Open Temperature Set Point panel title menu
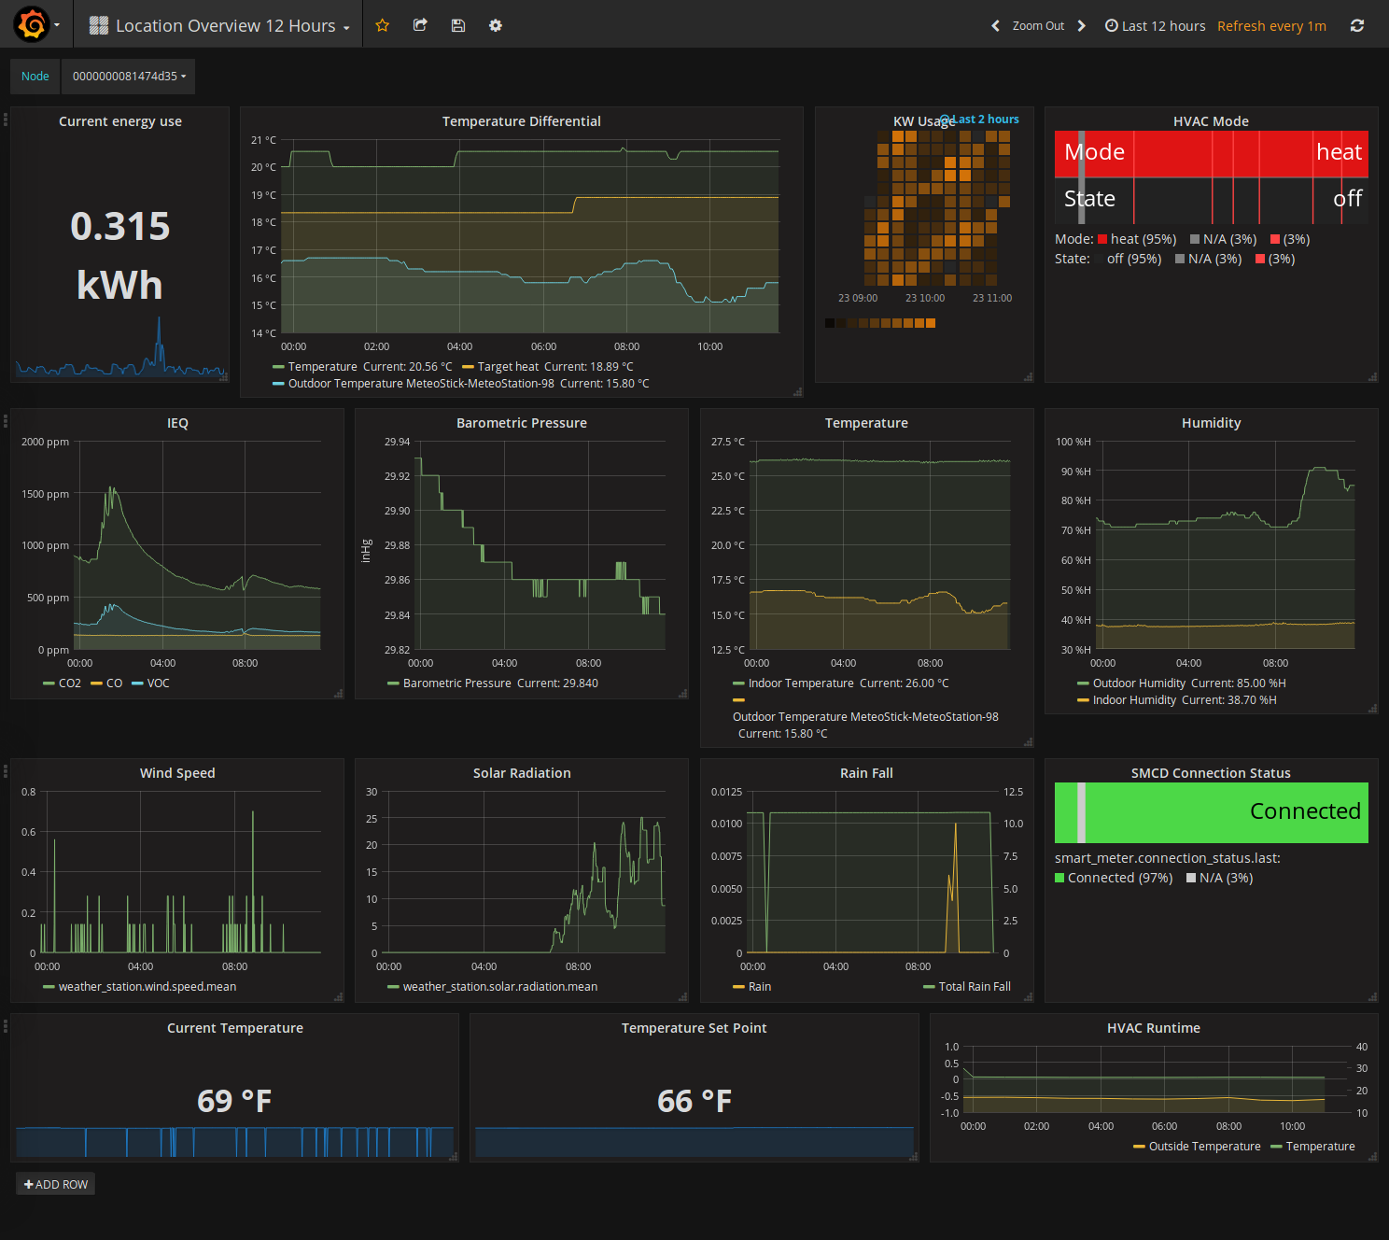Viewport: 1389px width, 1240px height. click(x=694, y=1028)
